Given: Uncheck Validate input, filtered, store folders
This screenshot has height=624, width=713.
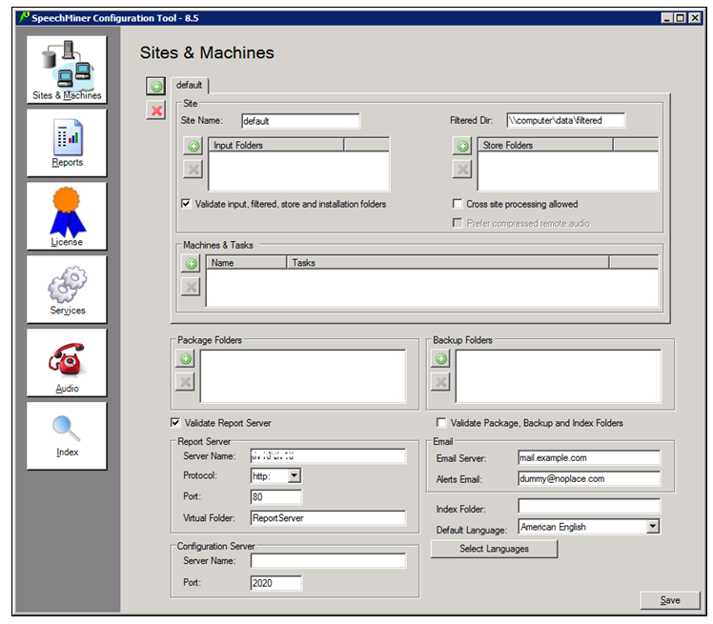Looking at the screenshot, I should [x=186, y=204].
